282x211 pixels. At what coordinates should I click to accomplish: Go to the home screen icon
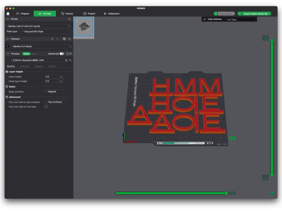[x=8, y=14]
